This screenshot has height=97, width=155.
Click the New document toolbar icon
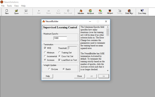point(7,12)
